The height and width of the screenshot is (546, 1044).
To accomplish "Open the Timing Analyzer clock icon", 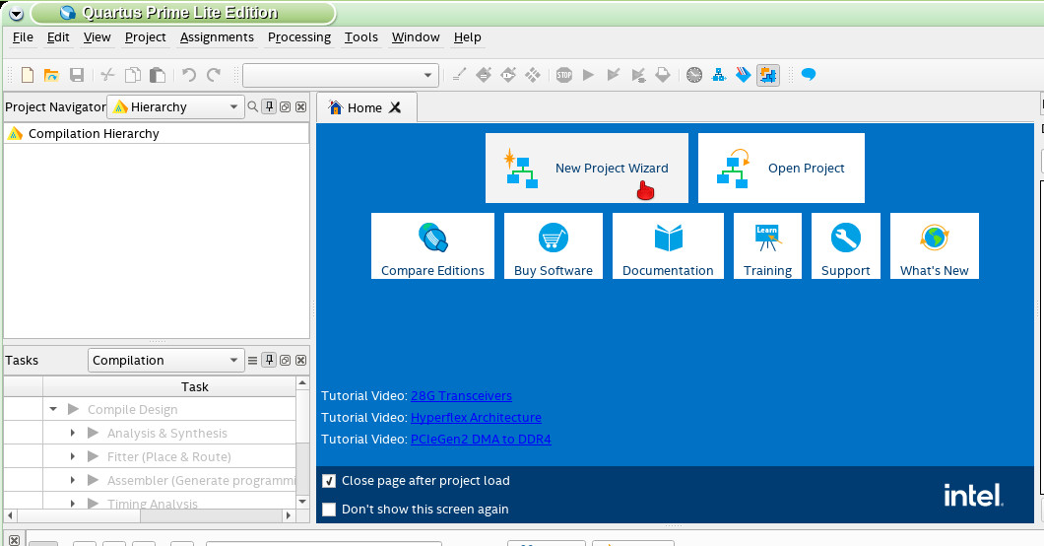I will click(x=694, y=75).
